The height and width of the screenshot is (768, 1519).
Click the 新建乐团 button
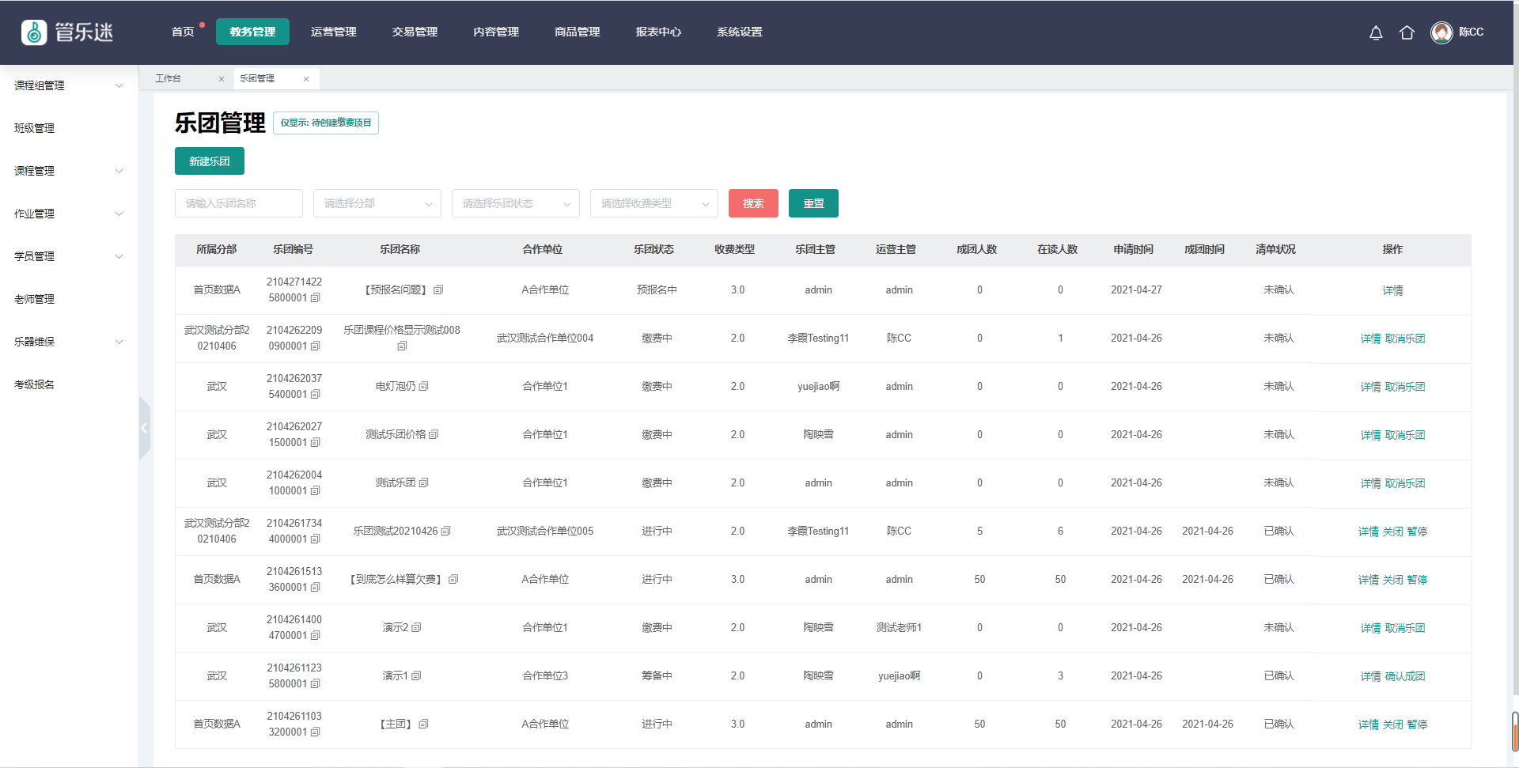point(210,161)
